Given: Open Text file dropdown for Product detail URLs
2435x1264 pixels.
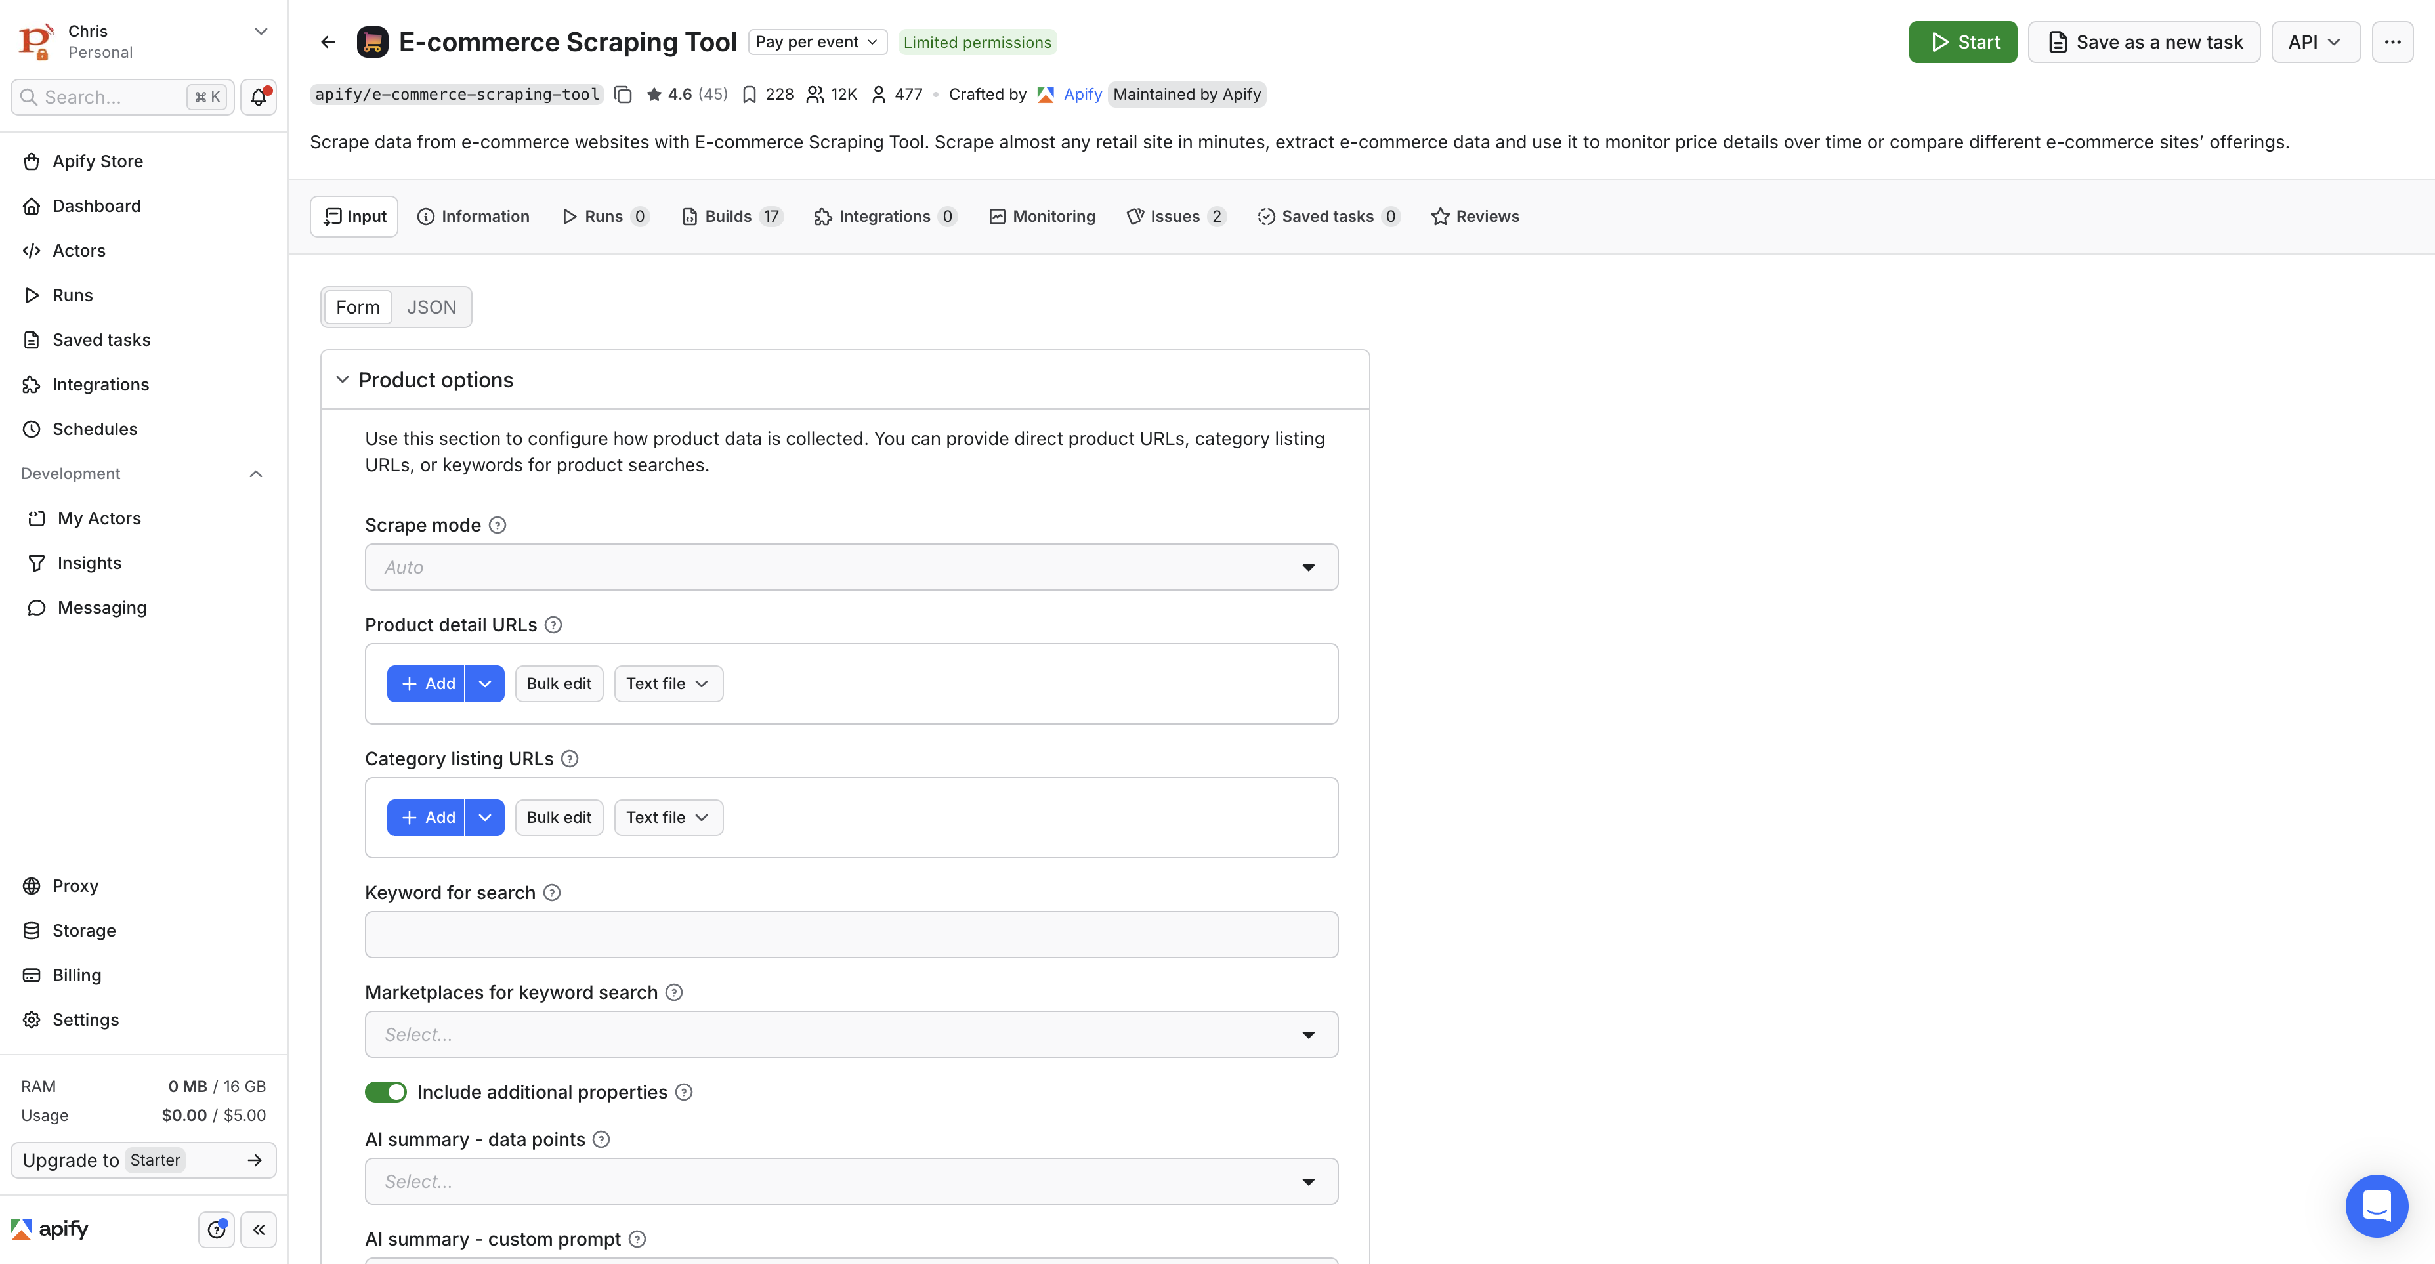Looking at the screenshot, I should 668,684.
